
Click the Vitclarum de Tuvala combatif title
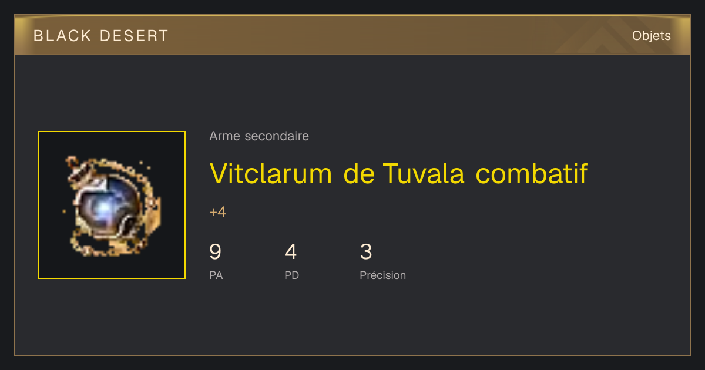(x=398, y=173)
